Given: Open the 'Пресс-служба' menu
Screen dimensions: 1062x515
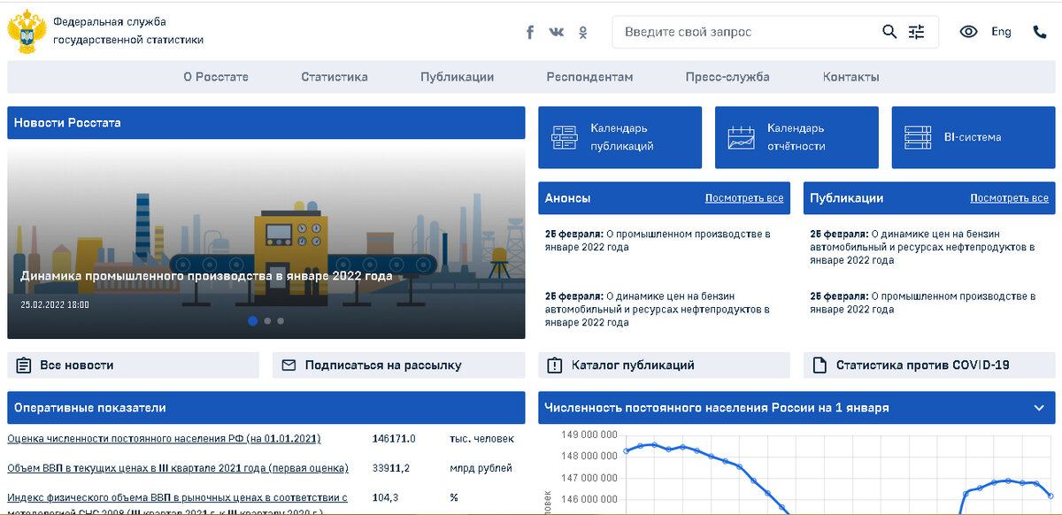Looking at the screenshot, I should click(727, 77).
